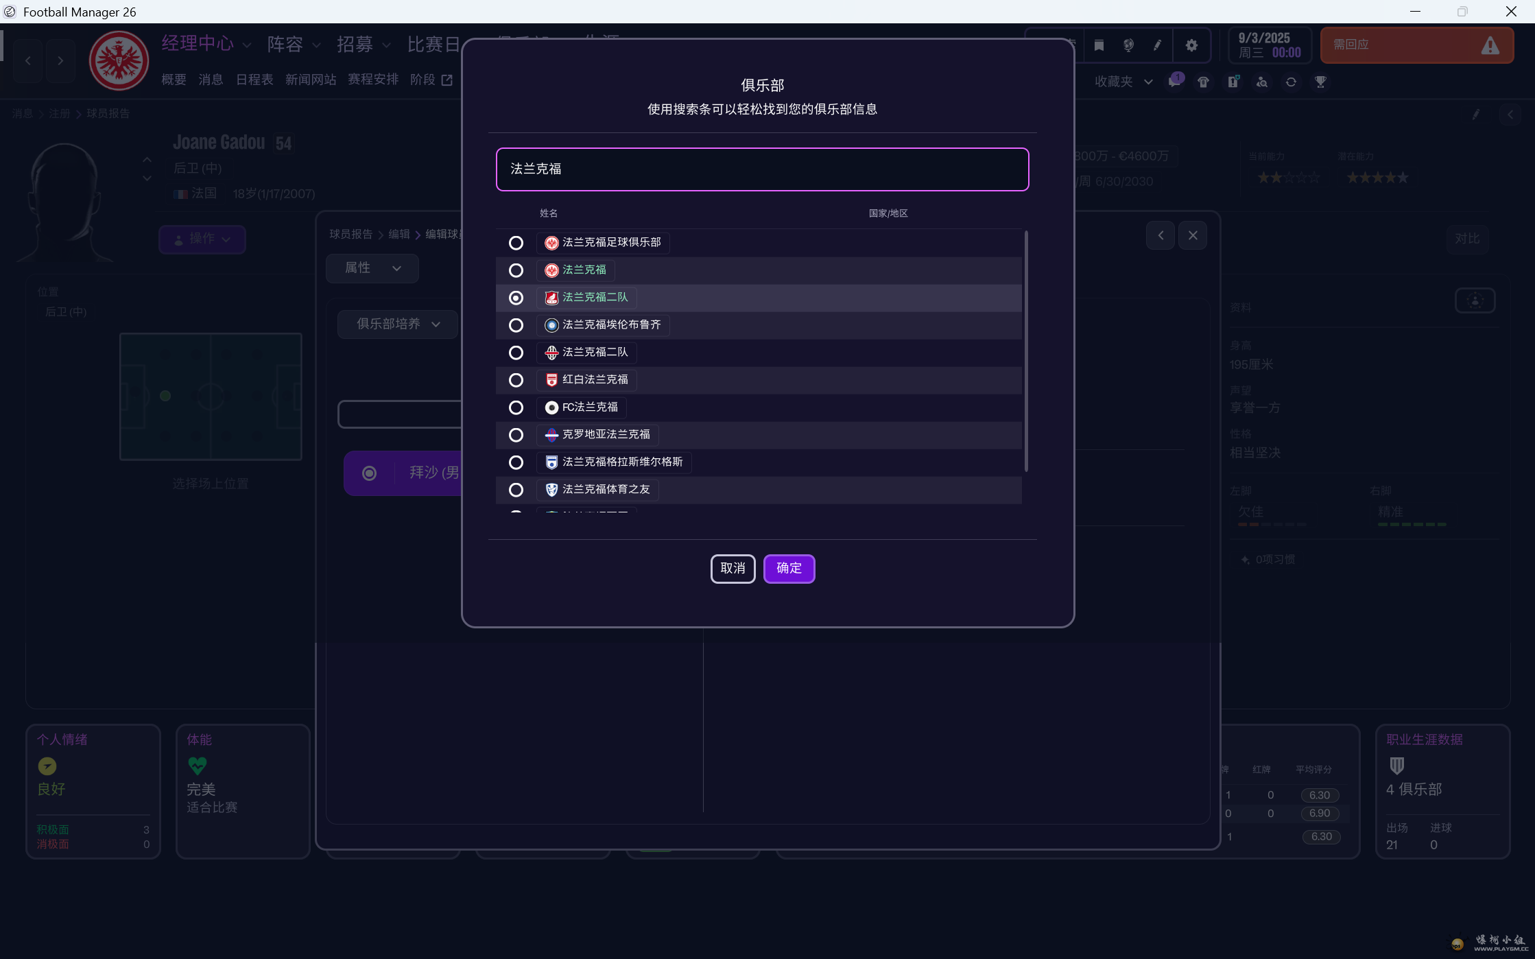
Task: Click the club search field containing 法兰克福
Action: 762,169
